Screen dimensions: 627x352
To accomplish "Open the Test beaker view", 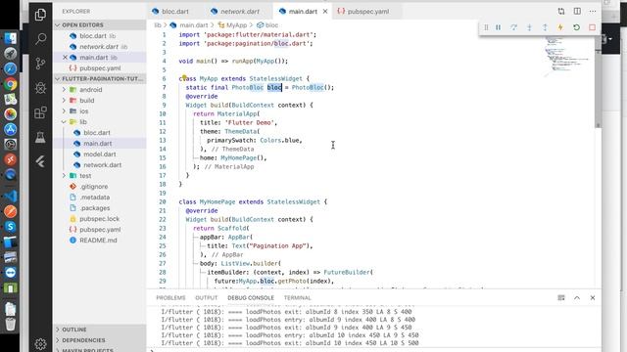I will [40, 137].
